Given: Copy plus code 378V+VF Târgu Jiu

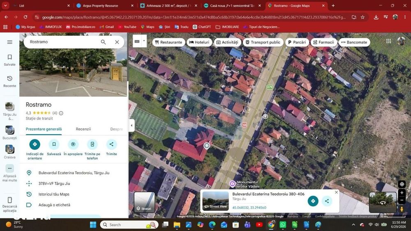Looking at the screenshot, I should pyautogui.click(x=54, y=183).
